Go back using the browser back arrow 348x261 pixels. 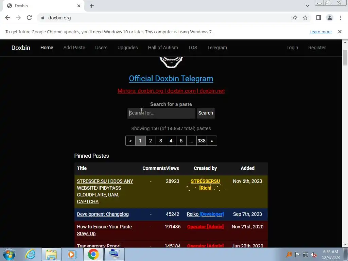(7, 18)
